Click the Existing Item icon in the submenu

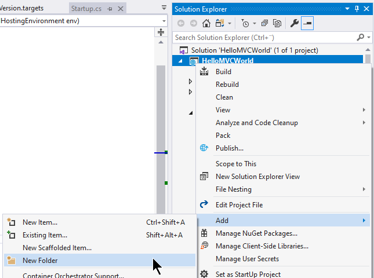(11, 235)
